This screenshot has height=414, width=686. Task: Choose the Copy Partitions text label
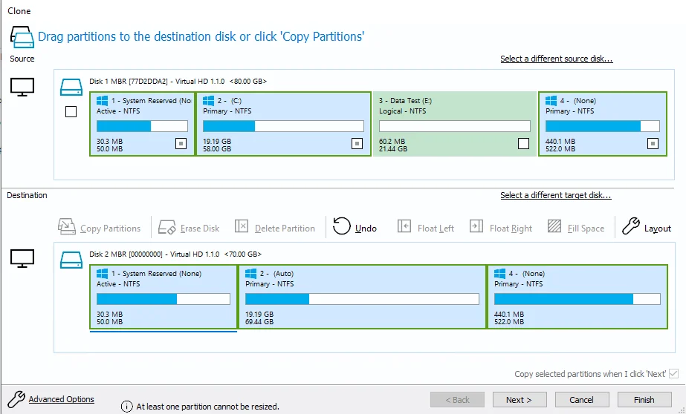110,229
